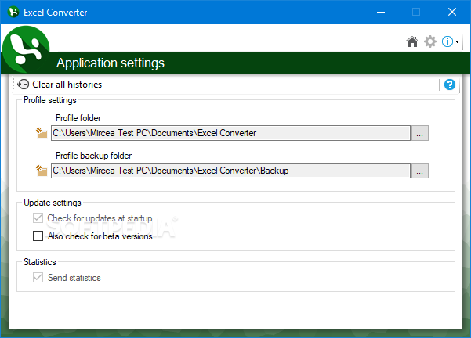Screen dimensions: 471x338
Task: Browse for the Profile folder
Action: (x=419, y=133)
